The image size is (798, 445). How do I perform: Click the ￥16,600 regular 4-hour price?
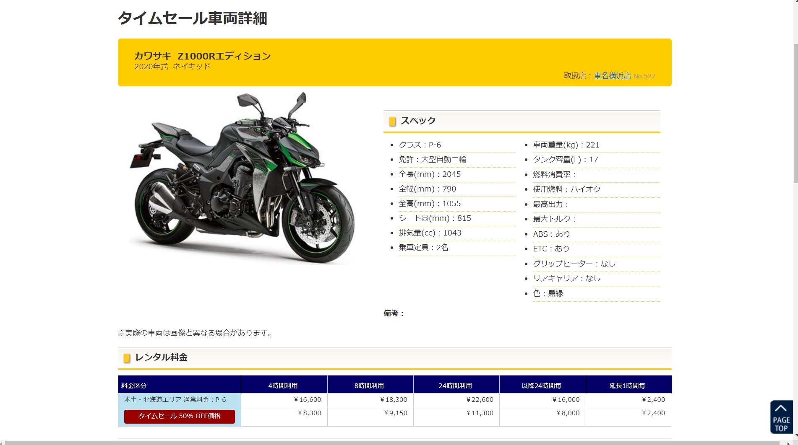tap(307, 400)
